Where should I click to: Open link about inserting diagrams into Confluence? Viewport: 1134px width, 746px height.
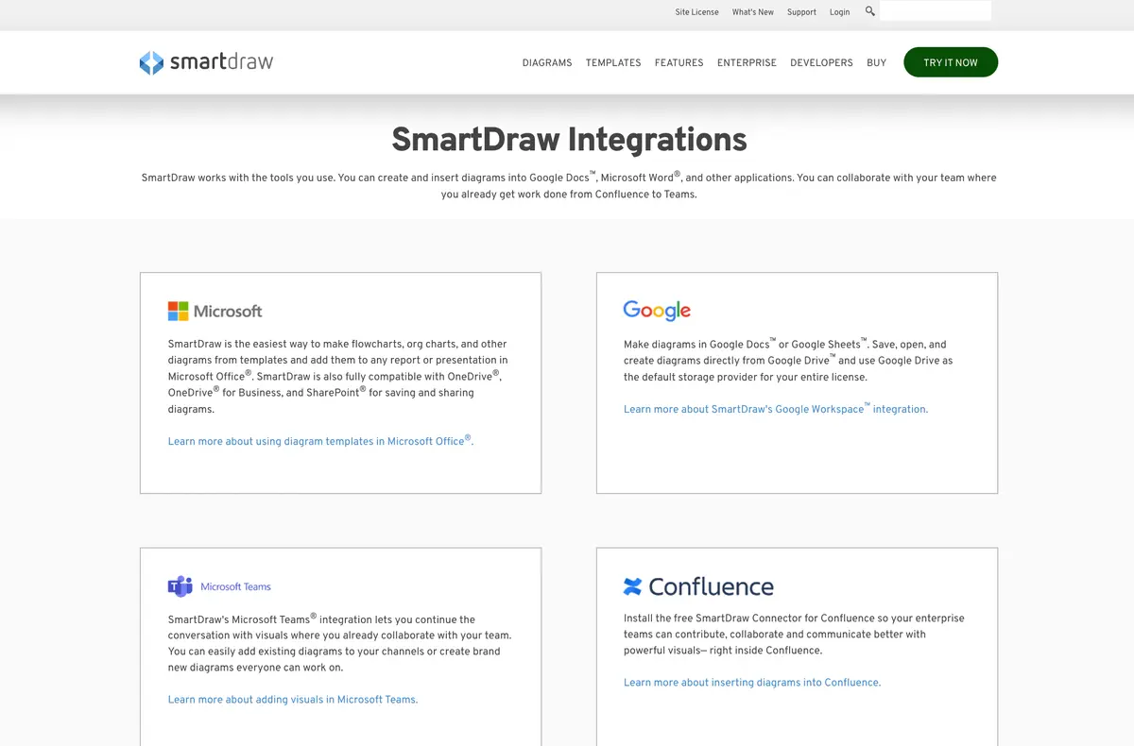pos(752,683)
